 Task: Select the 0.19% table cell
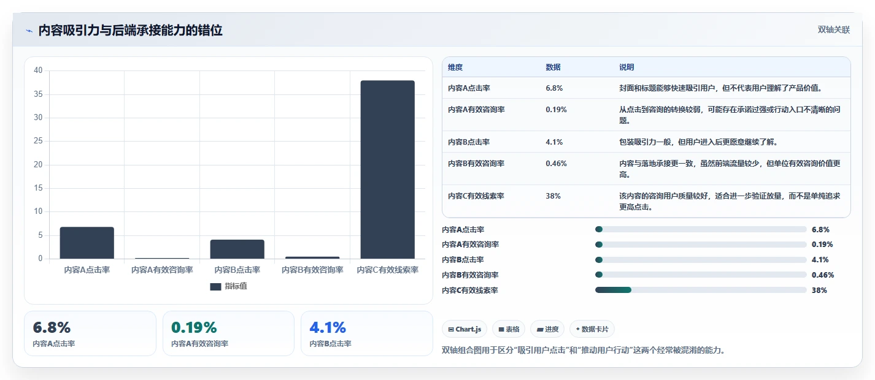tap(556, 110)
